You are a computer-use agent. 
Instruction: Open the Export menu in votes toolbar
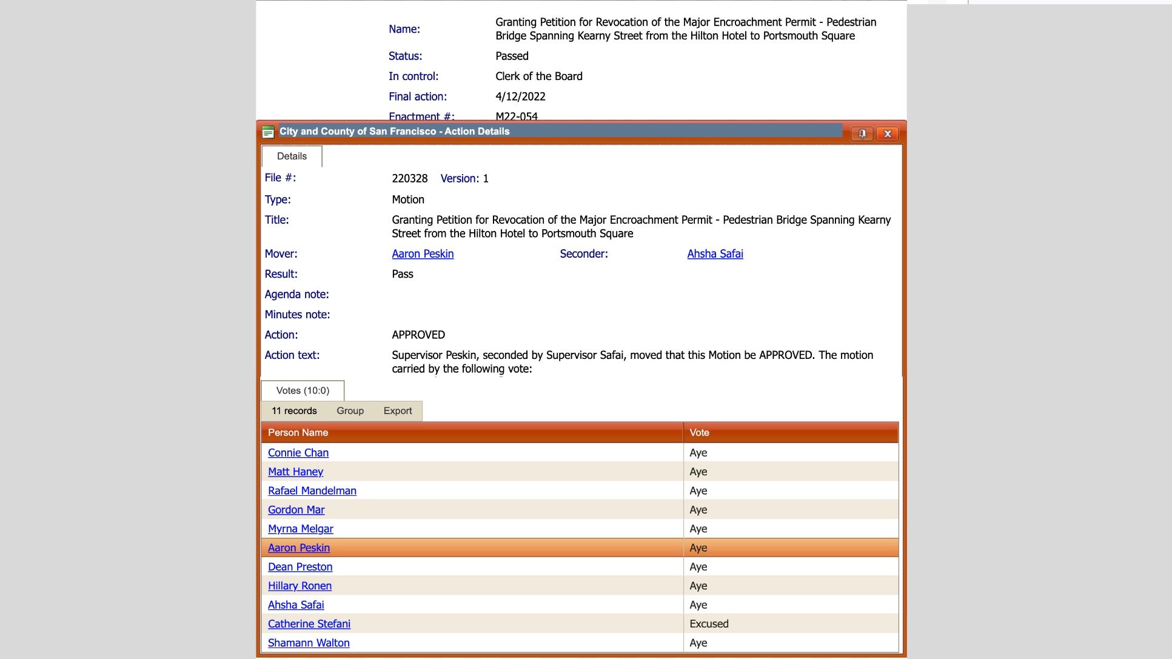click(398, 410)
